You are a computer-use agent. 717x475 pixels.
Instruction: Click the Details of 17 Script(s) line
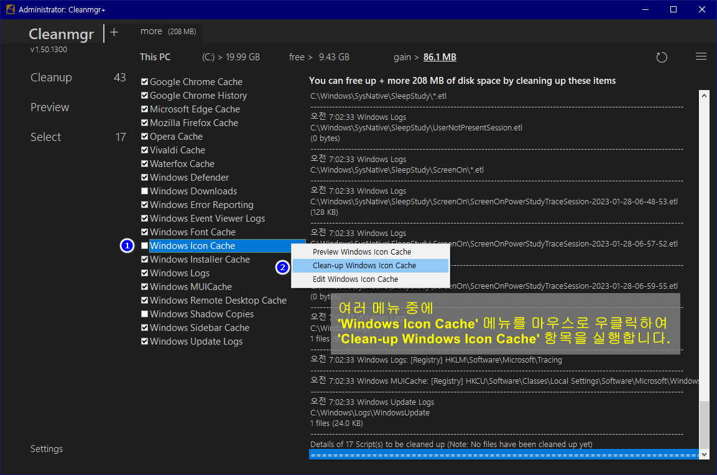[x=451, y=445]
